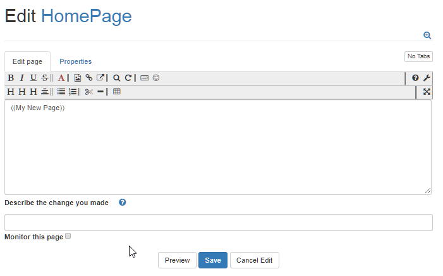443x276 pixels.
Task: Insert bulleted list
Action: (x=61, y=92)
